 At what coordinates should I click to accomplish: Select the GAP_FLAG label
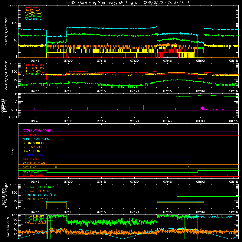[30, 135]
